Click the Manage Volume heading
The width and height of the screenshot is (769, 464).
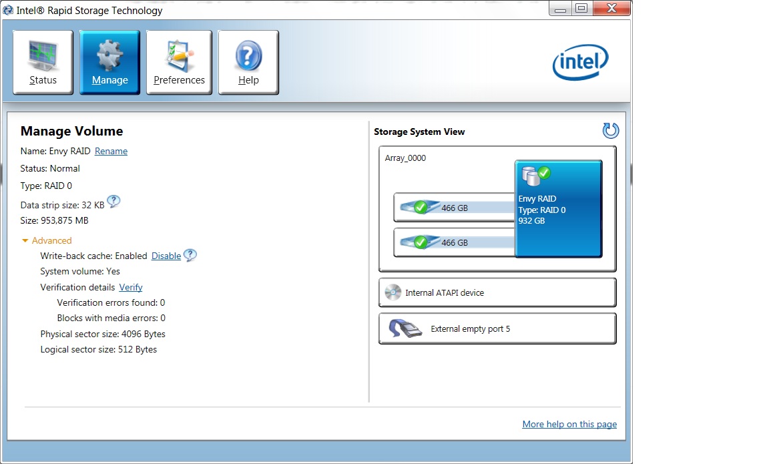(x=71, y=132)
